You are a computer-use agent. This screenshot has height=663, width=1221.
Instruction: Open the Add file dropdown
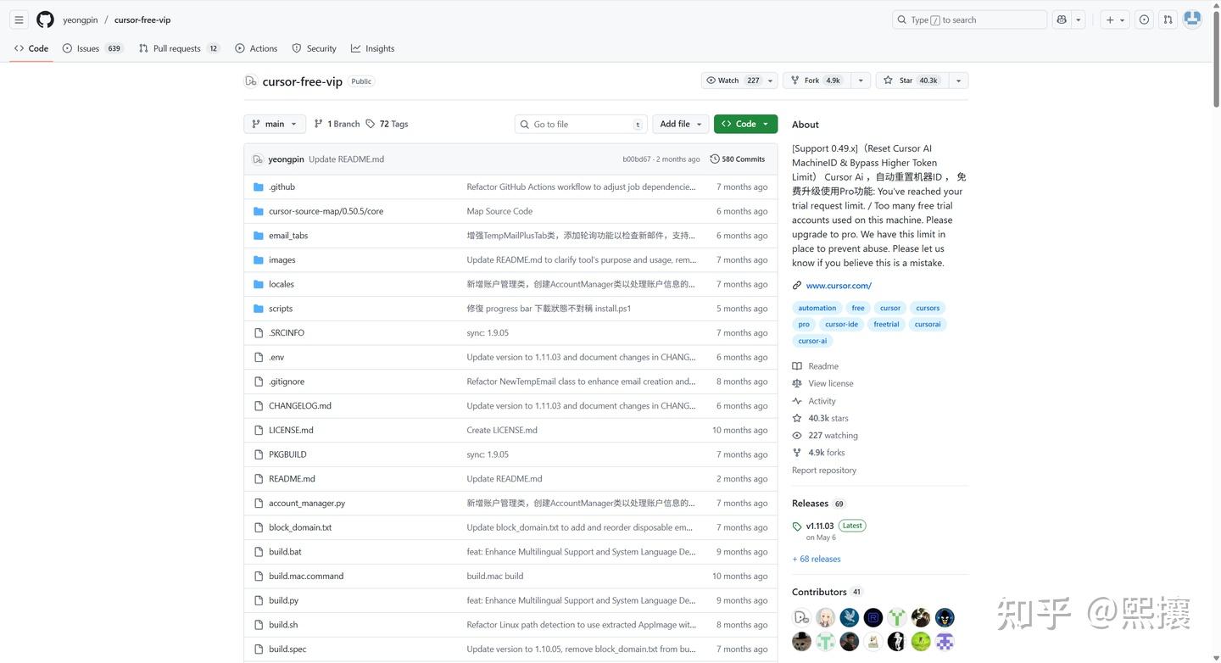(x=681, y=124)
